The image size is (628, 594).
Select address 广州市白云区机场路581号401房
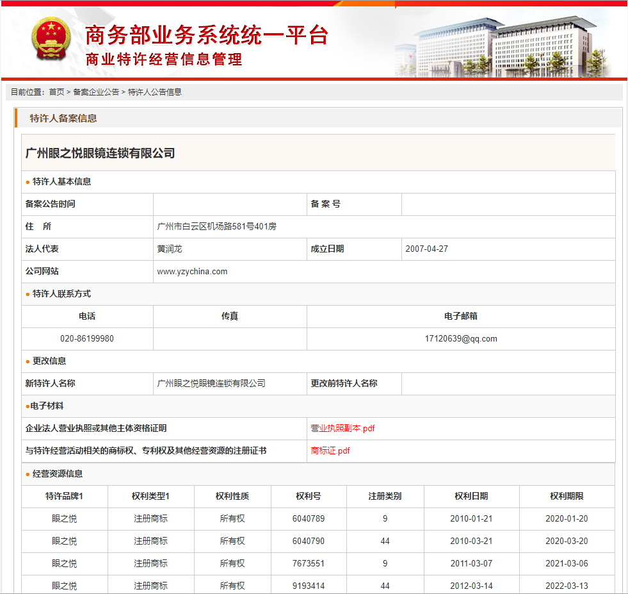click(216, 226)
